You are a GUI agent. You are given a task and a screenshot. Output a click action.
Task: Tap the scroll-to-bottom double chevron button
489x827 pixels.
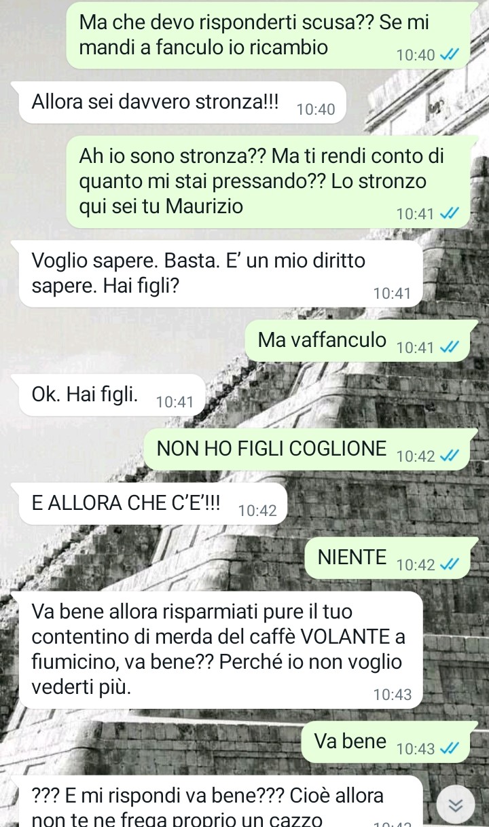456,805
